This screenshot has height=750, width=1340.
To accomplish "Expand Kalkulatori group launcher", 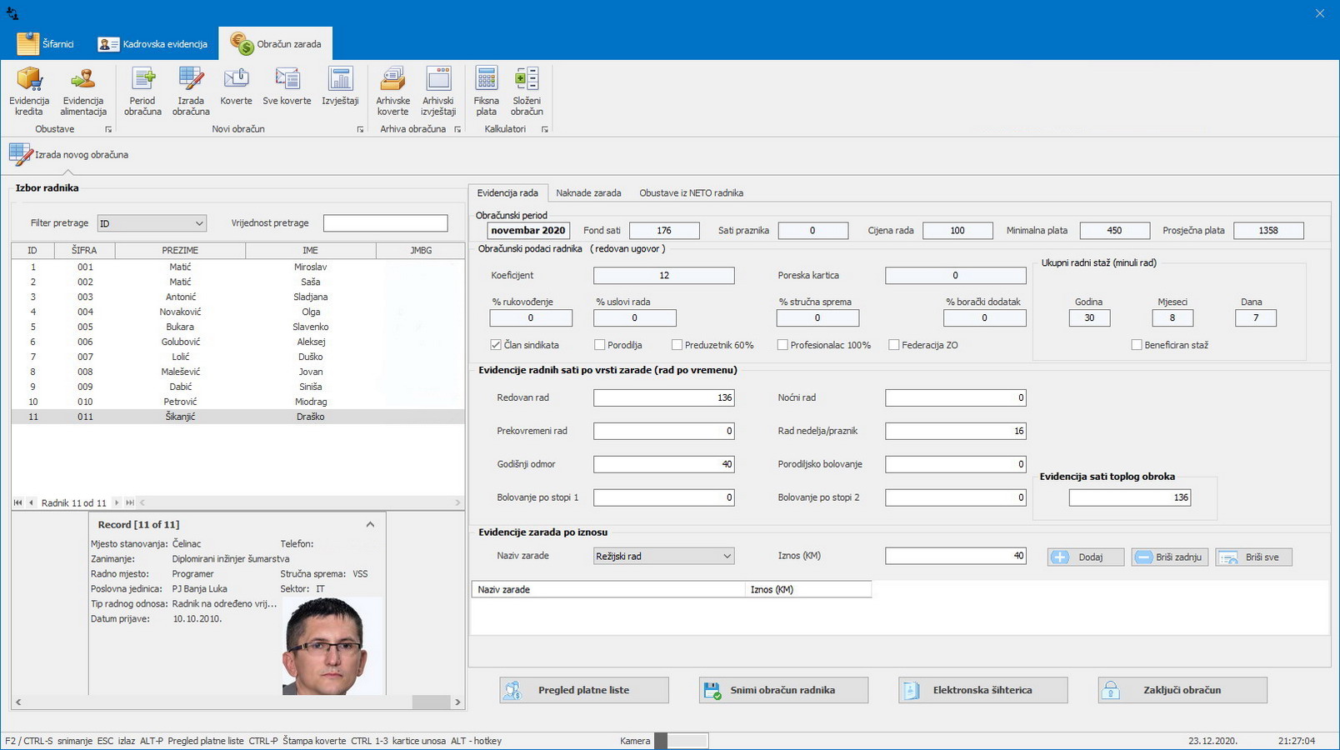I will click(x=545, y=129).
